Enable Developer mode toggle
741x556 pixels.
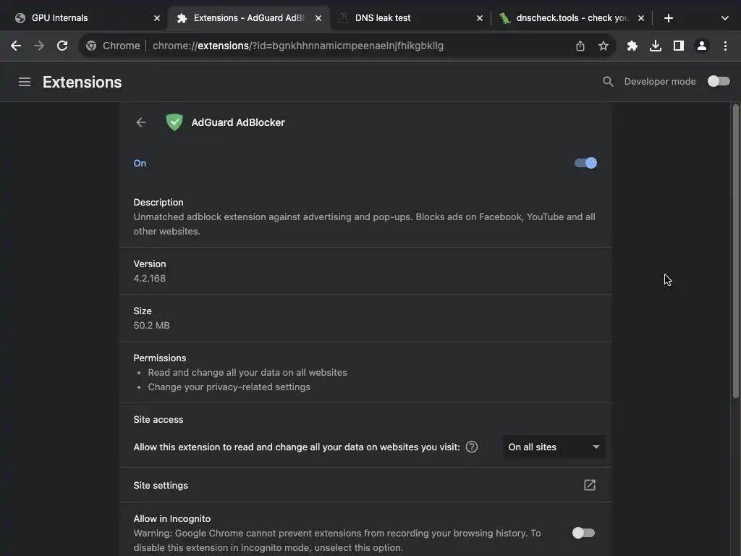click(719, 81)
